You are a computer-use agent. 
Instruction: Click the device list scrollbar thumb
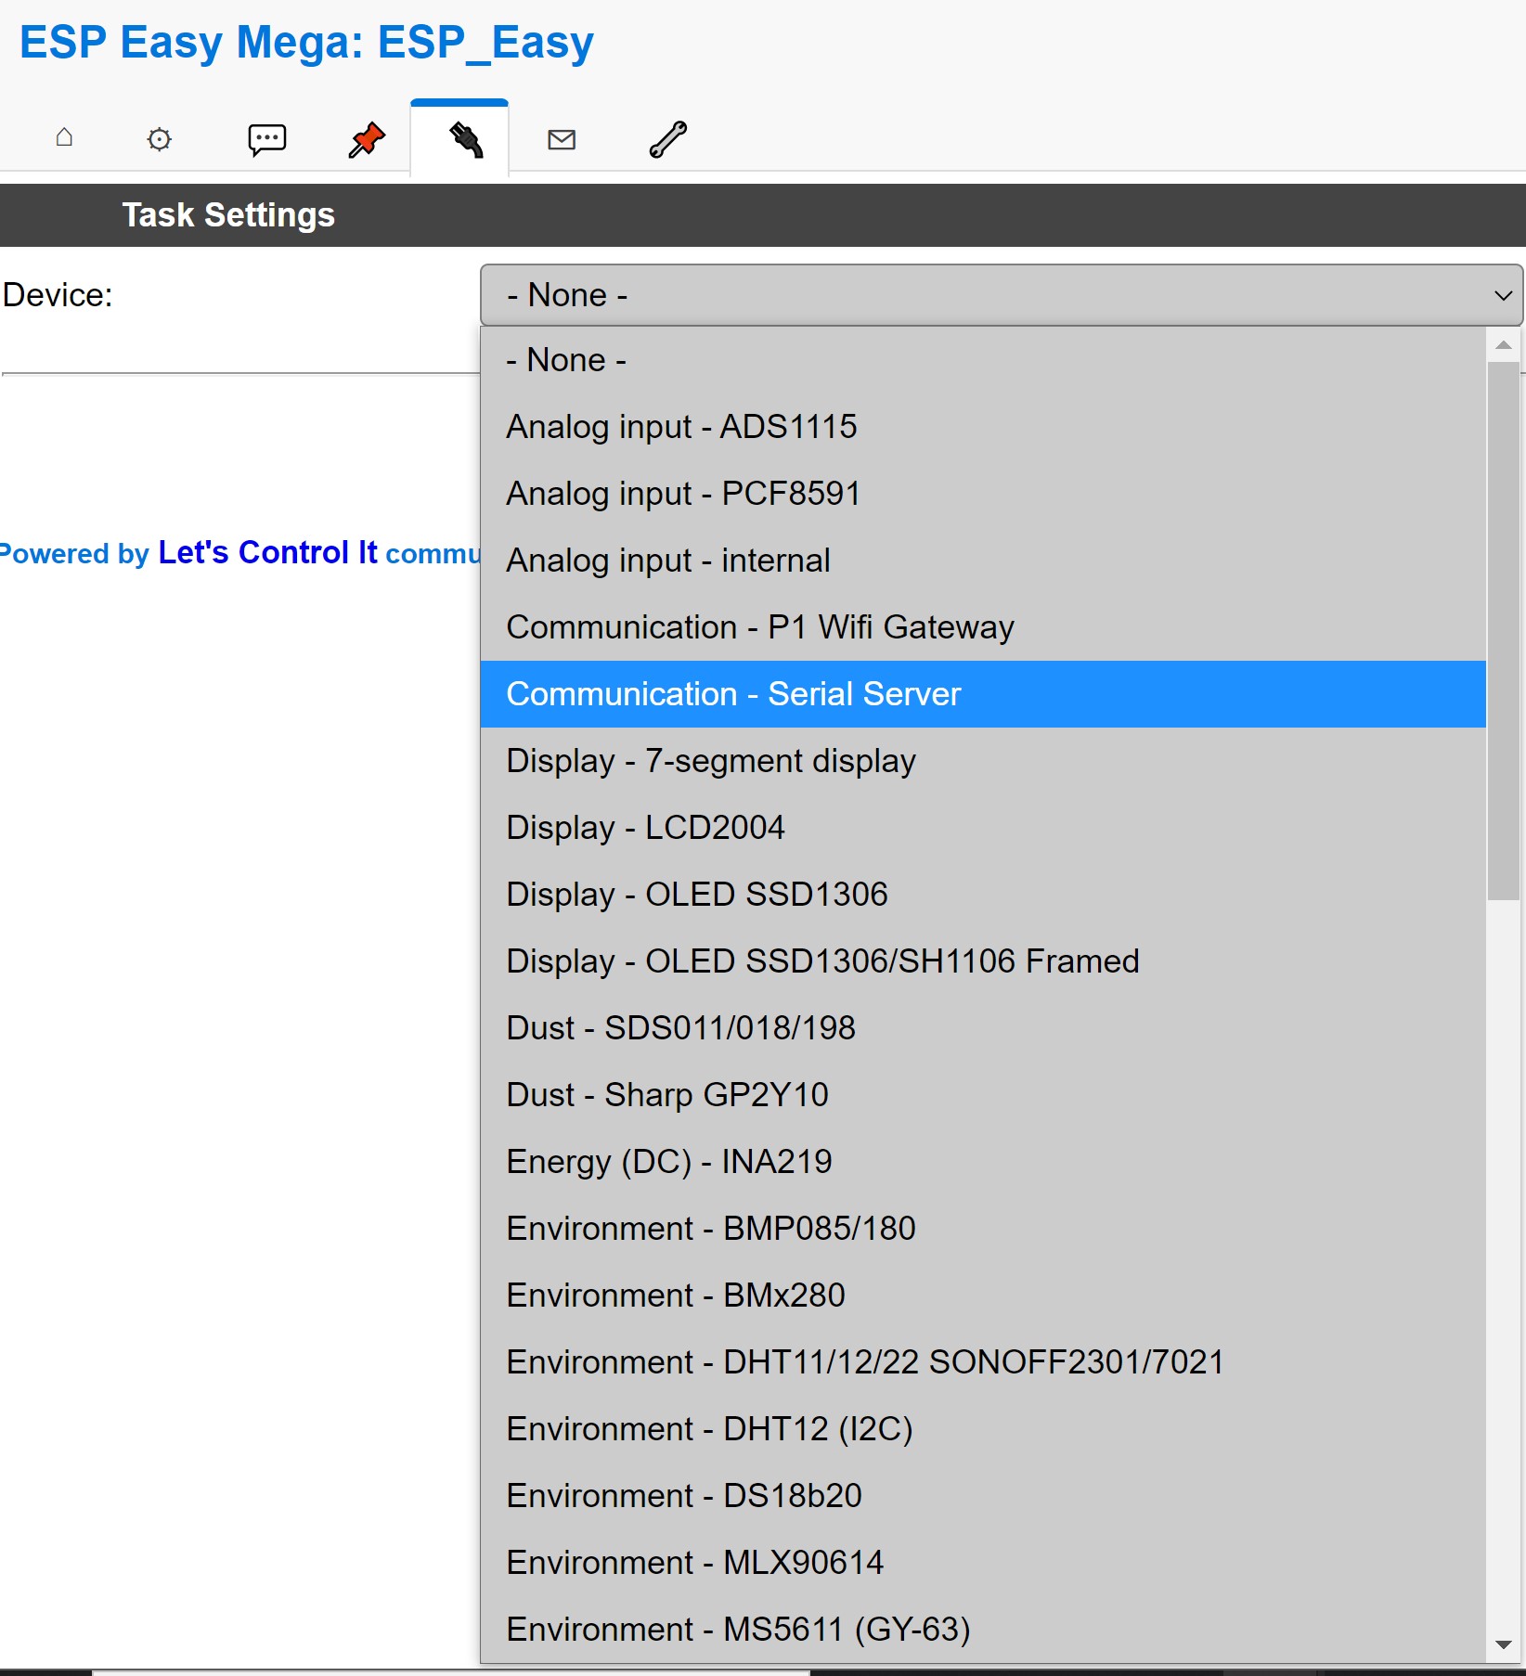point(1504,631)
